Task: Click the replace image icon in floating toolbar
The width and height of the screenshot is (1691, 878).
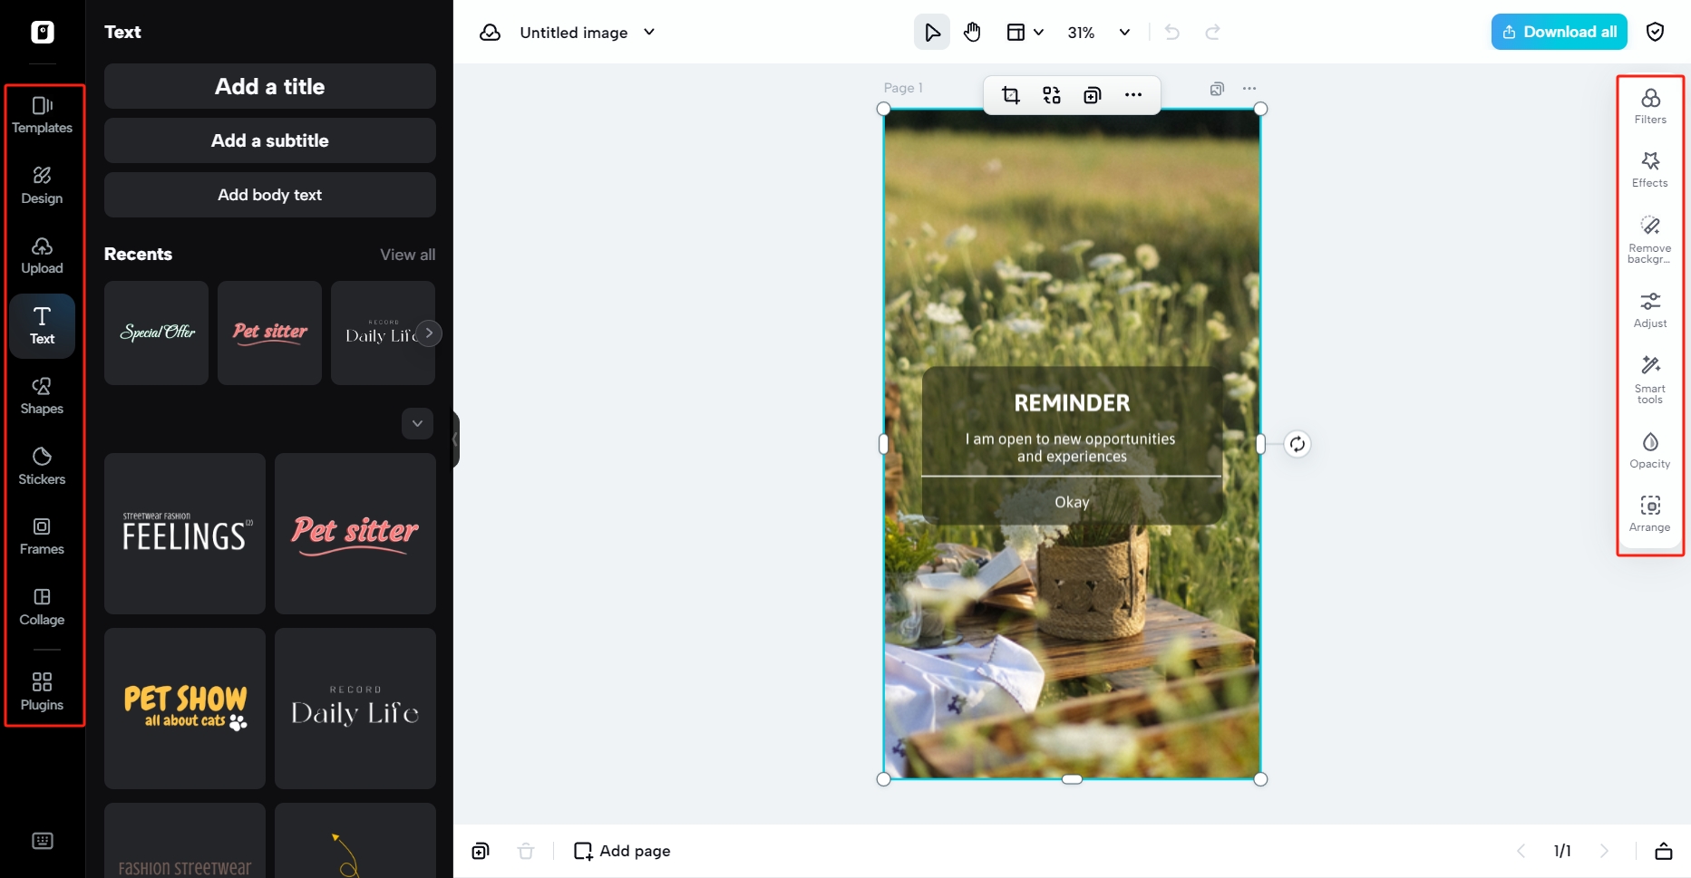Action: [1052, 95]
